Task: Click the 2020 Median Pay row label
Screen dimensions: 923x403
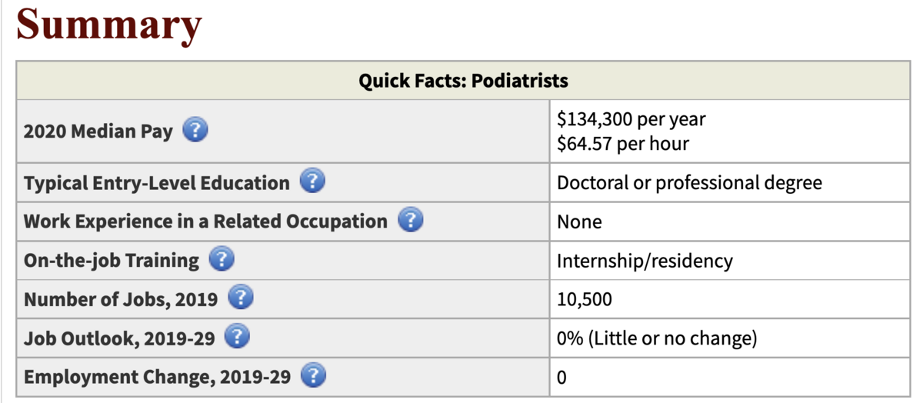Action: pyautogui.click(x=98, y=132)
